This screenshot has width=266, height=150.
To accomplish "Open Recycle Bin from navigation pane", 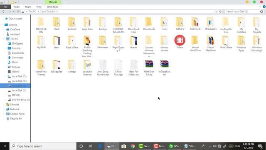I will point(16,118).
